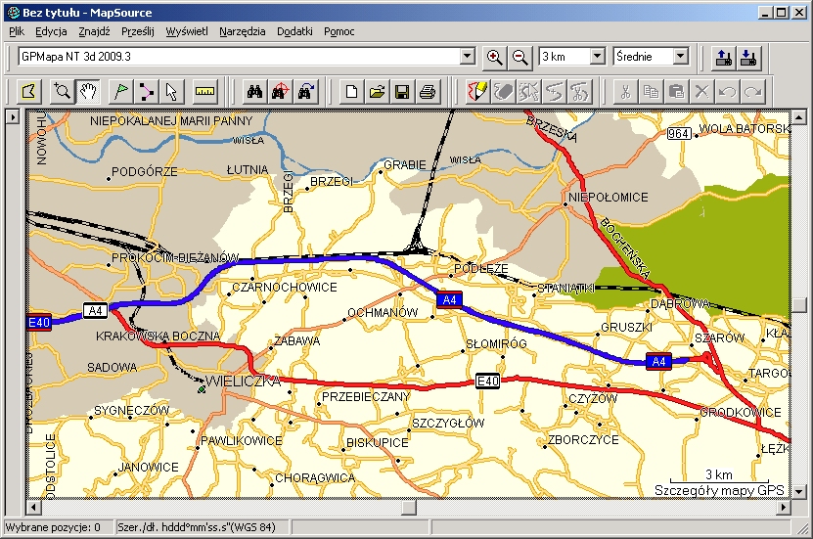The width and height of the screenshot is (813, 539).
Task: Click the ZBORCZYCE village label
Action: (x=583, y=440)
